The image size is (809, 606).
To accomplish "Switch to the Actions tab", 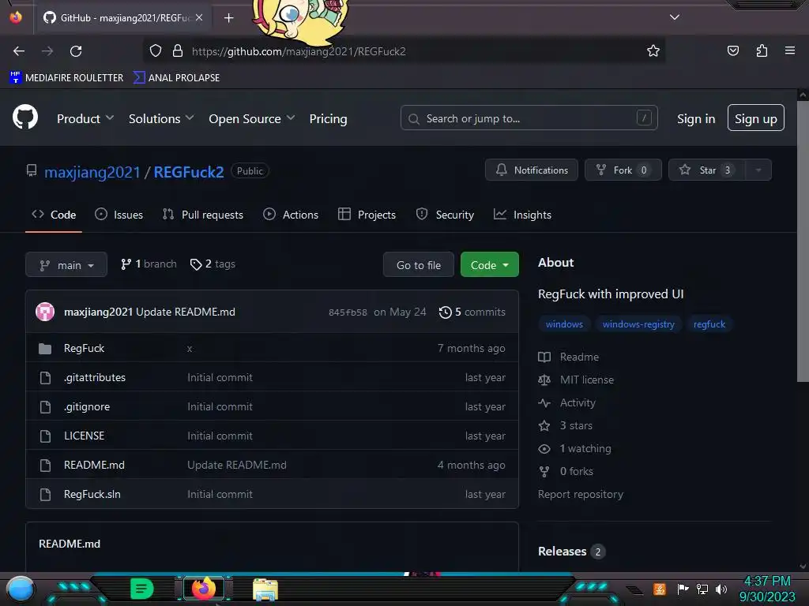I will 291,215.
